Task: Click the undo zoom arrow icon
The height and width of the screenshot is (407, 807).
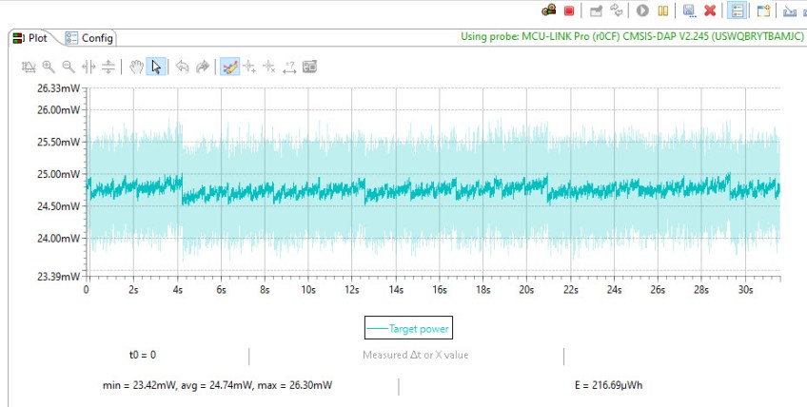Action: 183,67
